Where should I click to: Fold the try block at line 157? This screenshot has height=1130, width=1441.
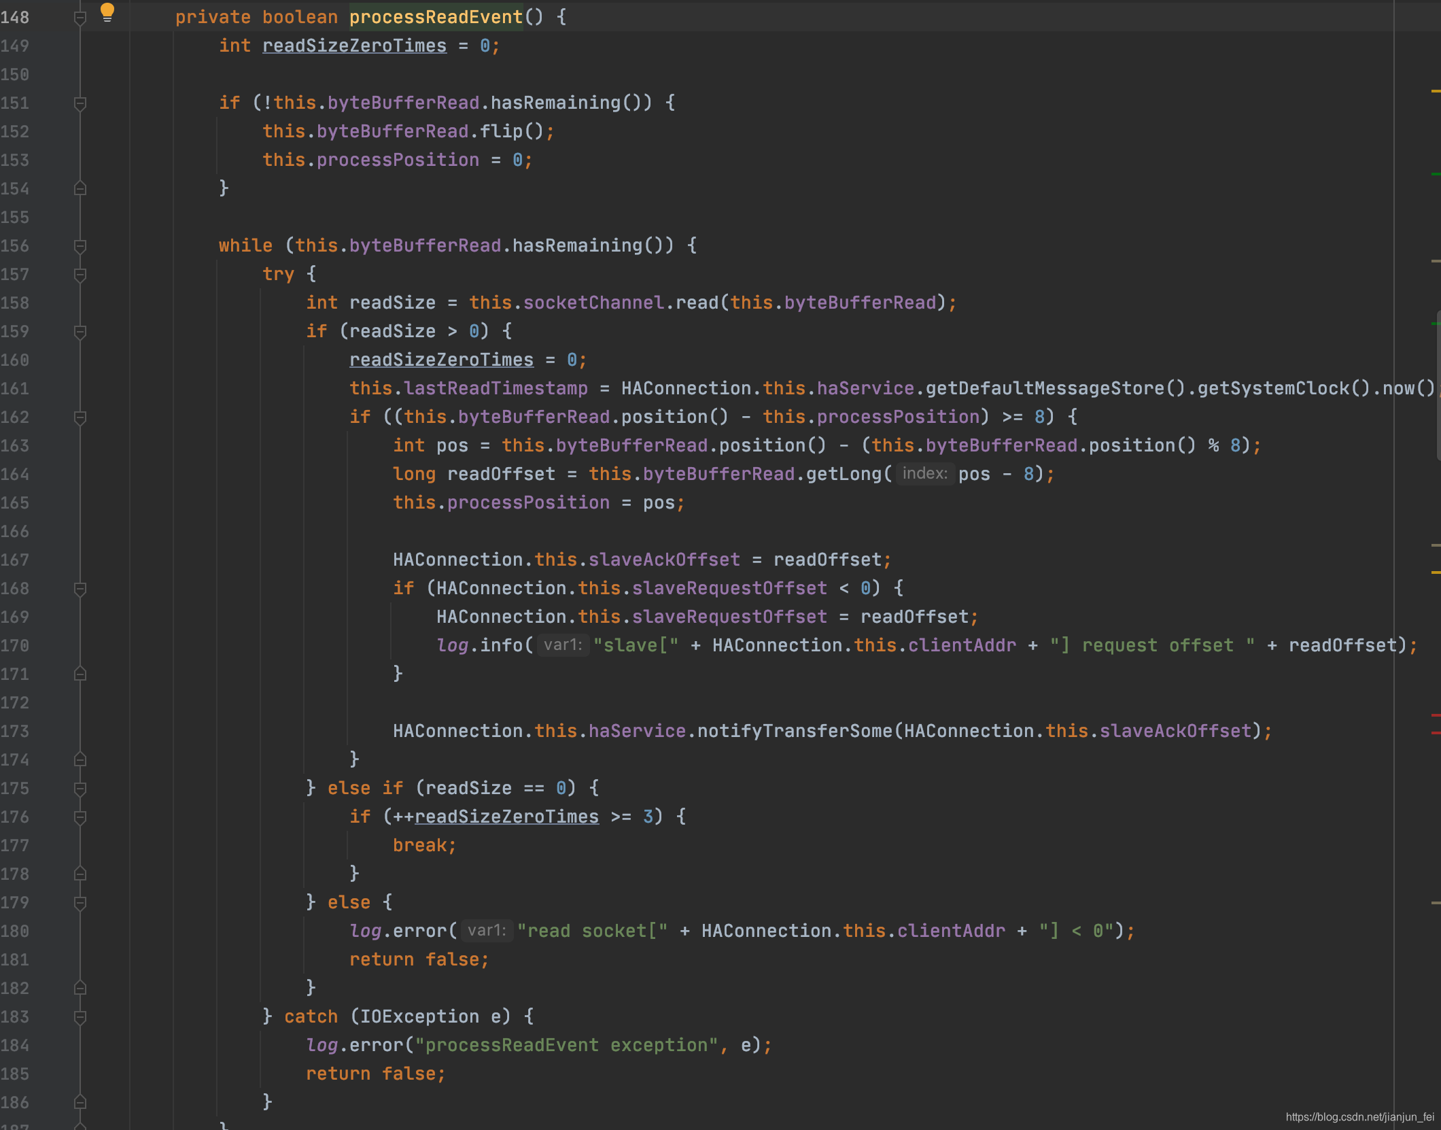click(x=80, y=275)
